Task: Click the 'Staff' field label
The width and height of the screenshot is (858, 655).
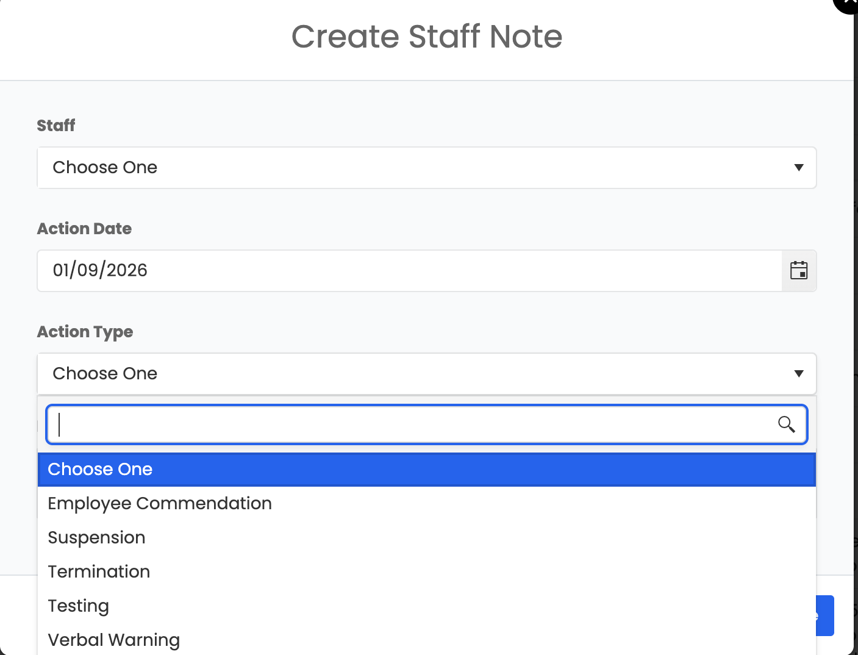Action: pyautogui.click(x=56, y=126)
